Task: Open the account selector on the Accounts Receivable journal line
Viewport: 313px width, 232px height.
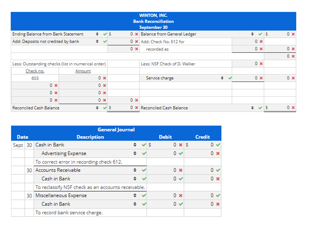Action: point(135,170)
